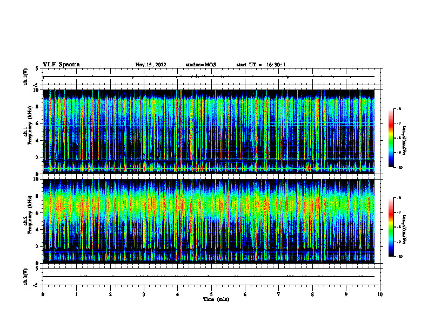Click time axis tick label "8"
This screenshot has height=330, width=428.
click(312, 294)
